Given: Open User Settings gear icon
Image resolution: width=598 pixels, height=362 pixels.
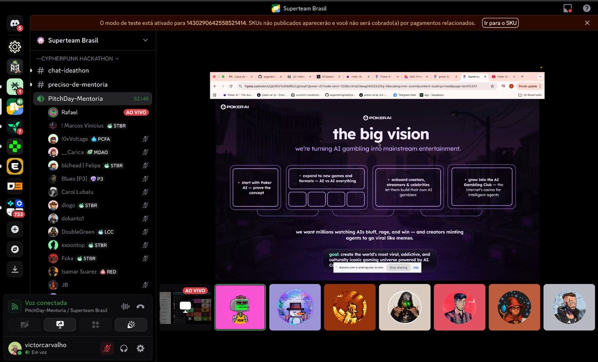Looking at the screenshot, I should point(141,349).
